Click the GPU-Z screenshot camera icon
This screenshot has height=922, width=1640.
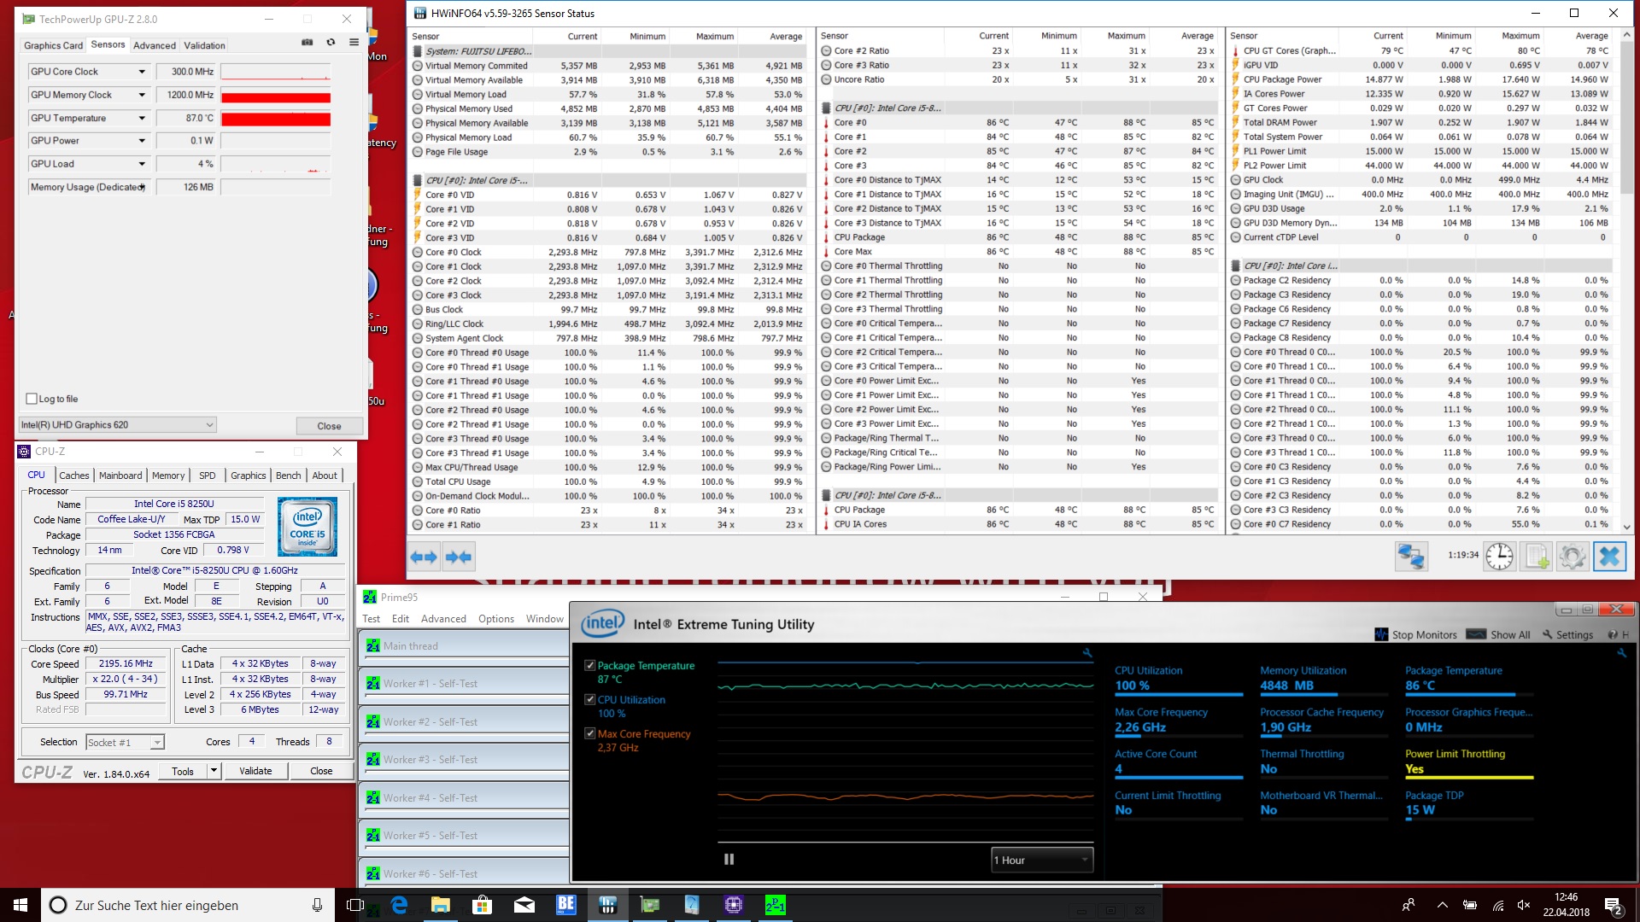point(307,43)
